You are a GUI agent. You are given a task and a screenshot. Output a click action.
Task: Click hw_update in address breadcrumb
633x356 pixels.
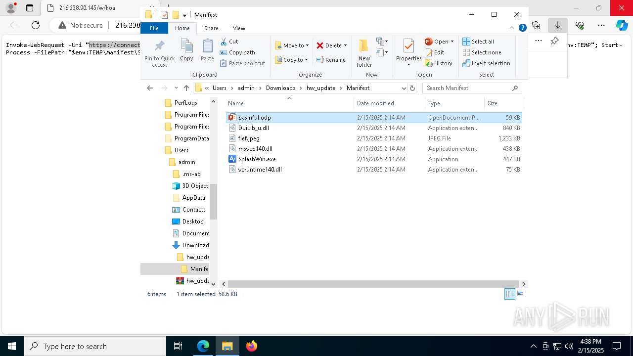tap(320, 88)
